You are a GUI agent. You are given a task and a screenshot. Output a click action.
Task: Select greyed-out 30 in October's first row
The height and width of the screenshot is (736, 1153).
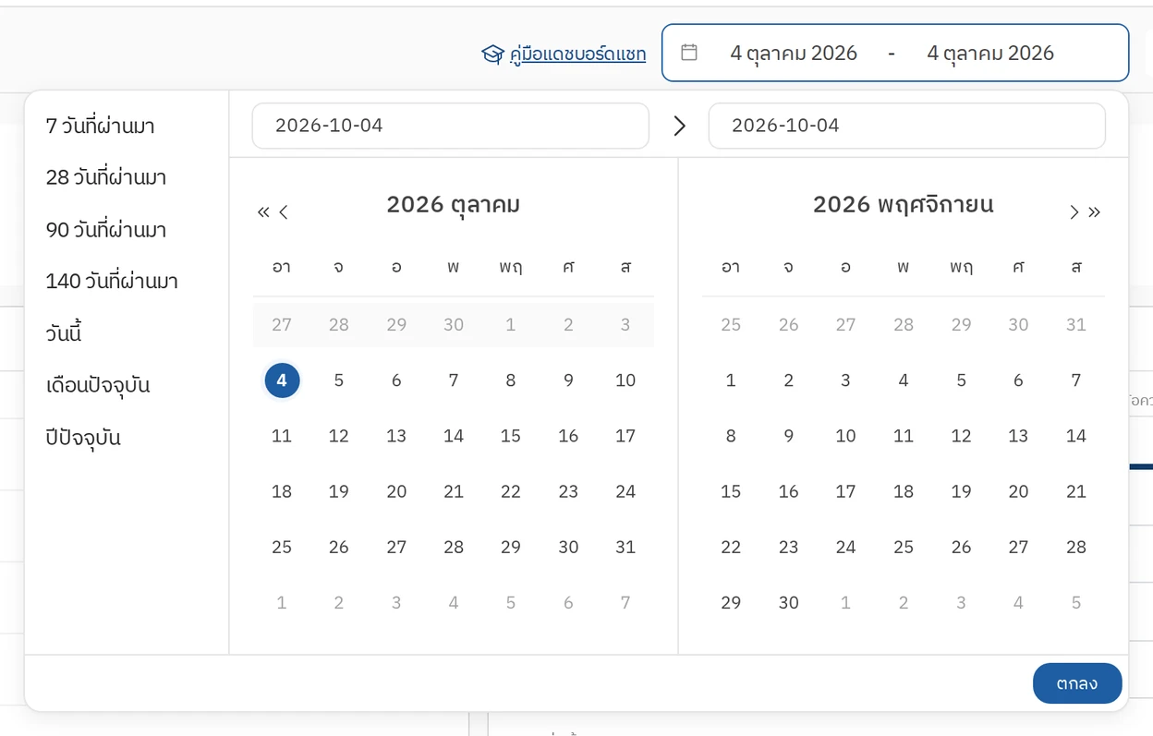pos(454,325)
